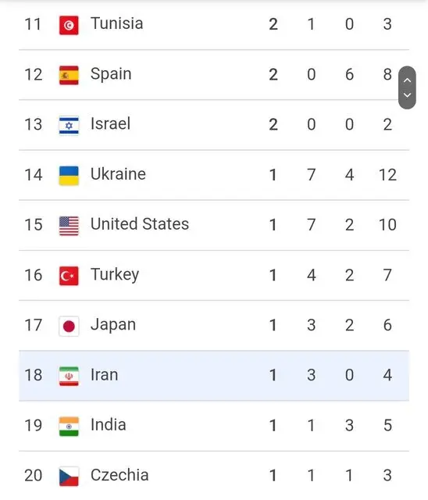Open the United States country link

[x=140, y=224]
